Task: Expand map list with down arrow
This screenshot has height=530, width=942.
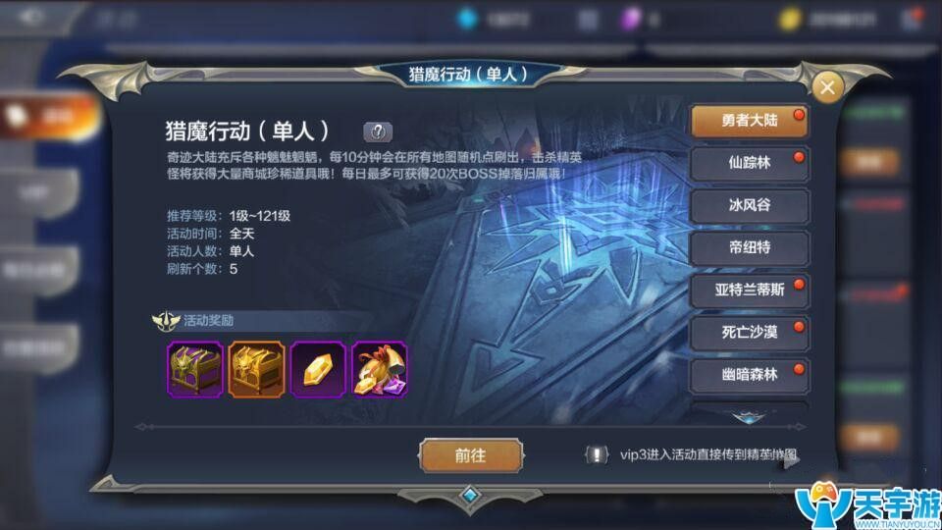Action: 749,416
